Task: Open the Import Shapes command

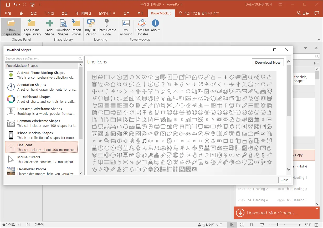Action: [76, 28]
